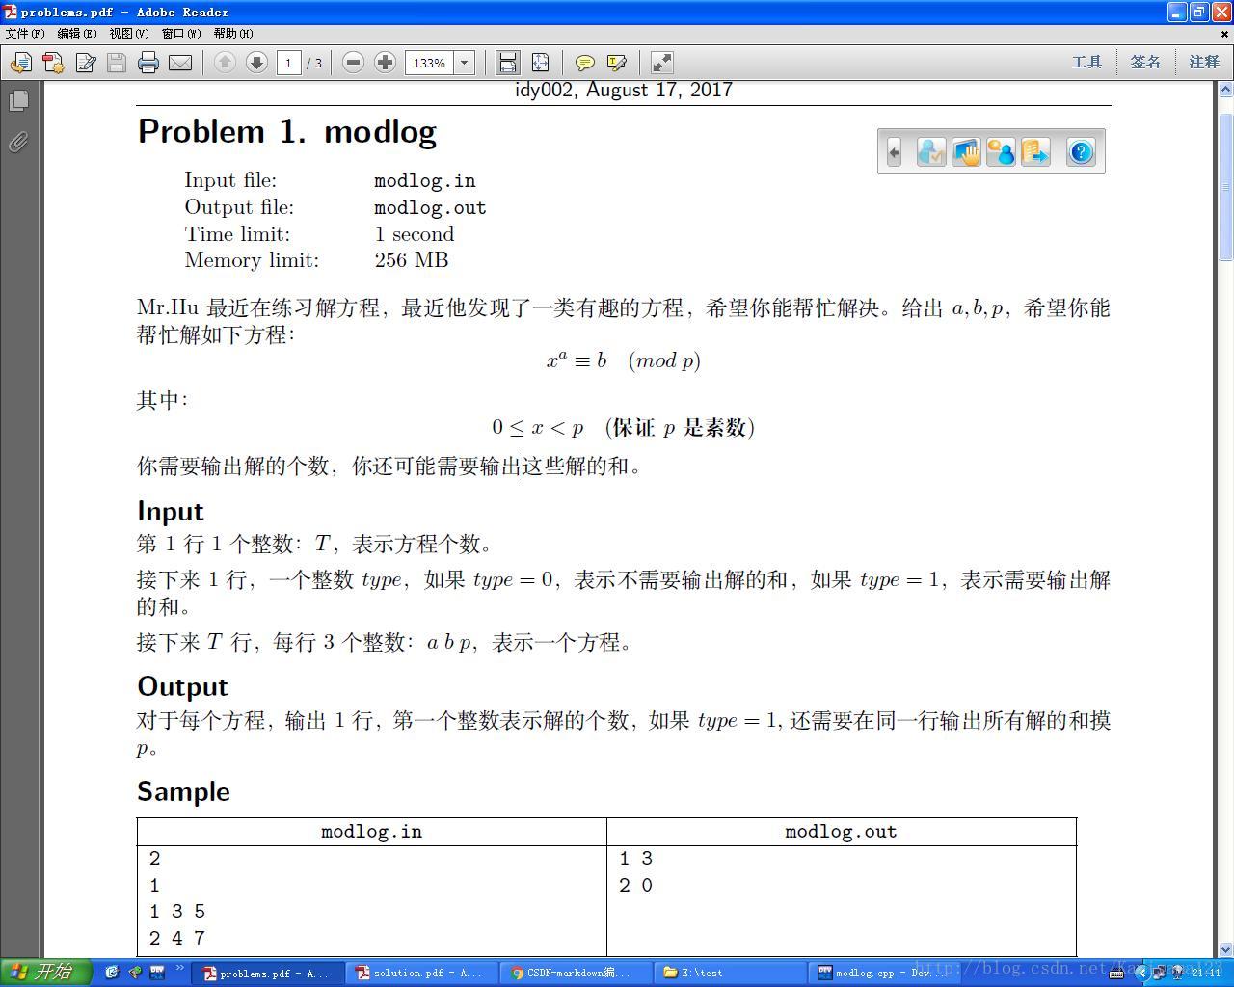Launch Dev-C++ from quick launch

(156, 972)
